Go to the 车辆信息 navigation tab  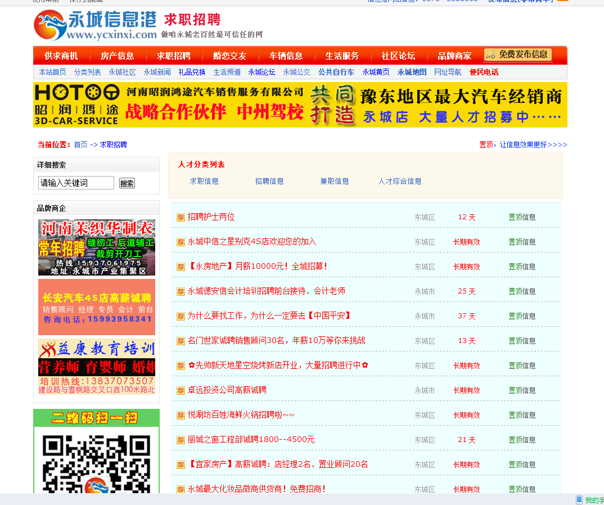(286, 56)
